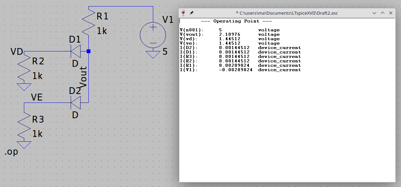Toggle the pin icon in the title bar

click(x=191, y=13)
